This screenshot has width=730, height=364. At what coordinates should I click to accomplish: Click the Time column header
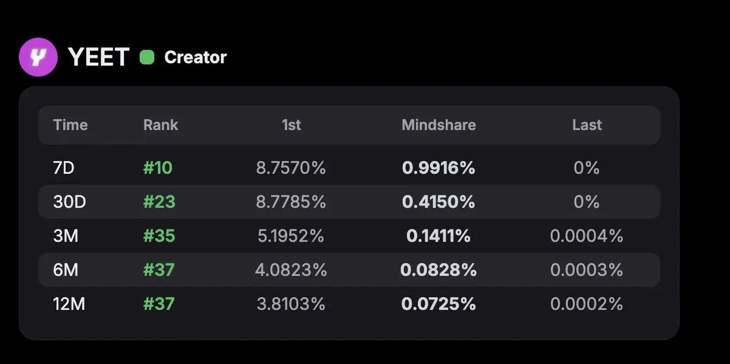click(71, 125)
